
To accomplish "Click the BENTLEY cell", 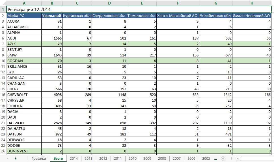I will click(x=24, y=49).
